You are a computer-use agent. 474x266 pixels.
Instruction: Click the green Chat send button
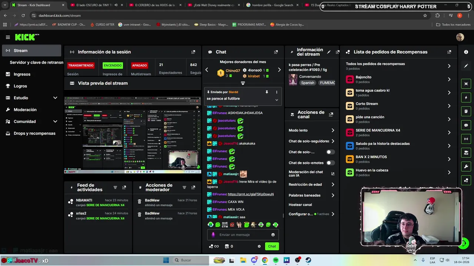(x=272, y=246)
